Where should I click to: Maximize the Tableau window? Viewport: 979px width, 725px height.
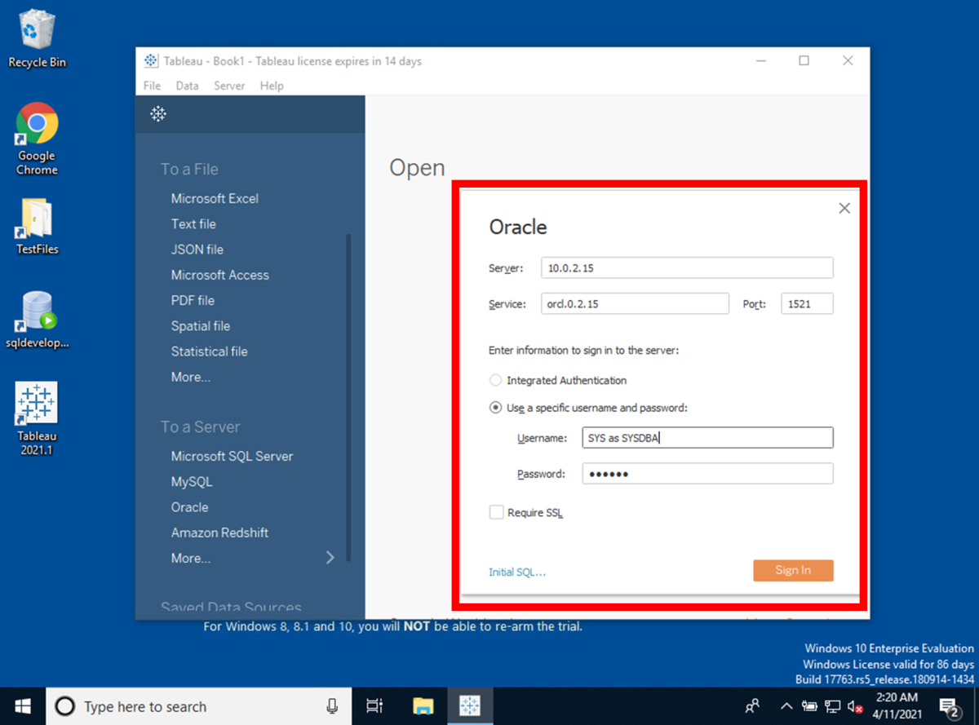coord(804,61)
